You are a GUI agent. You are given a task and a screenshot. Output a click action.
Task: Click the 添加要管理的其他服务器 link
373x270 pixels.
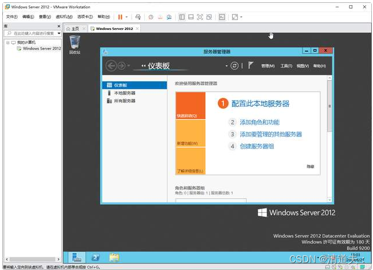pos(271,134)
